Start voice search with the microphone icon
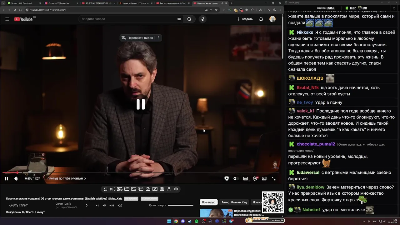Screen dimensions: 400x225 (202, 19)
